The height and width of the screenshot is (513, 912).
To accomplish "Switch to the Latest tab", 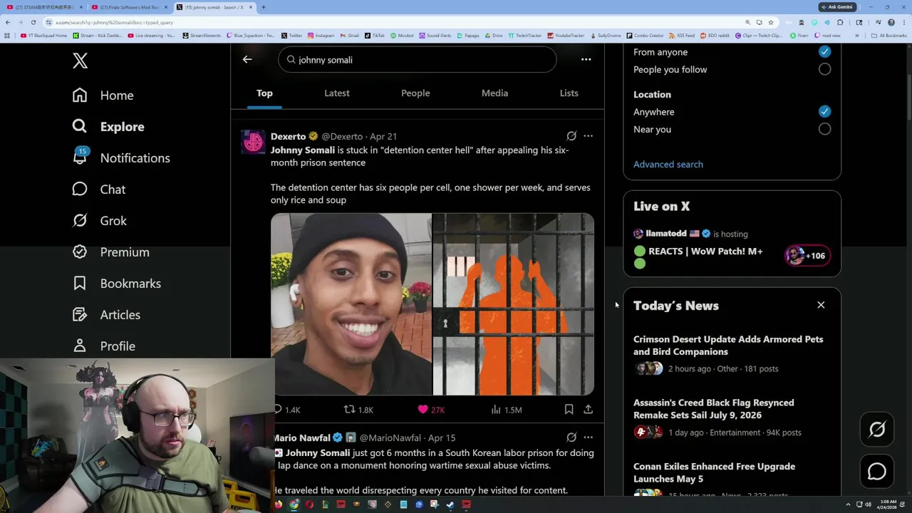I will (x=337, y=93).
